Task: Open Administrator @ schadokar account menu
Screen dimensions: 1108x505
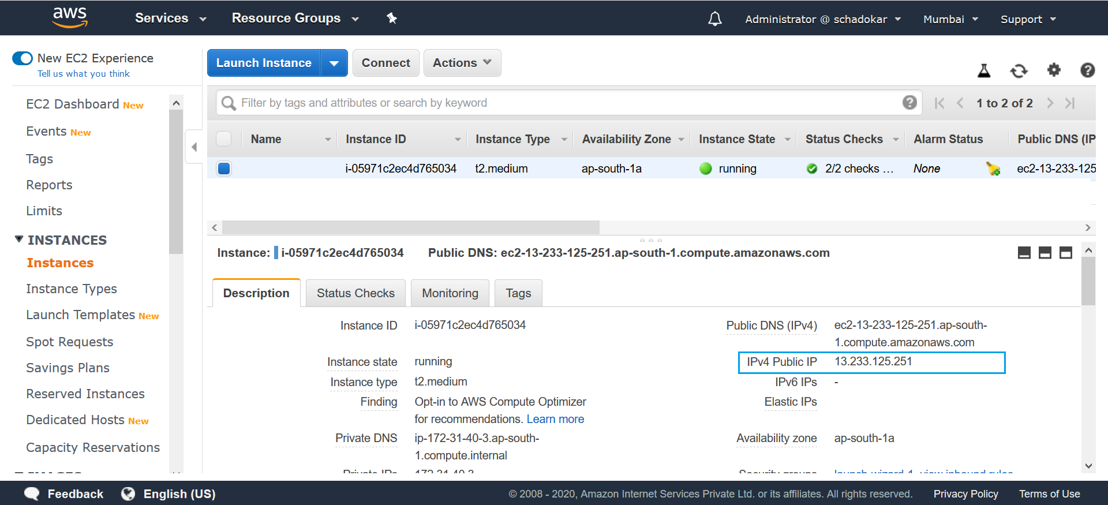Action: point(823,19)
